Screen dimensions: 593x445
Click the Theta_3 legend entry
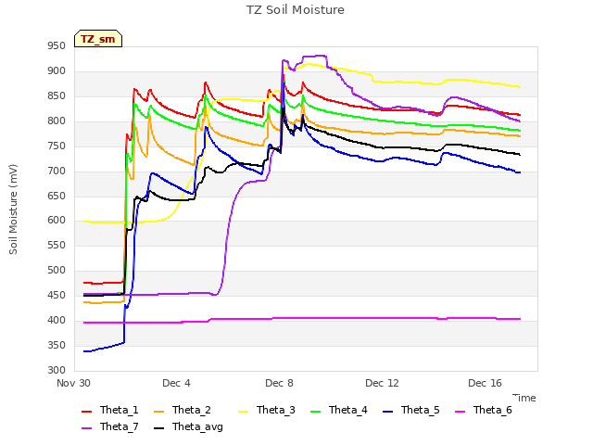(266, 410)
